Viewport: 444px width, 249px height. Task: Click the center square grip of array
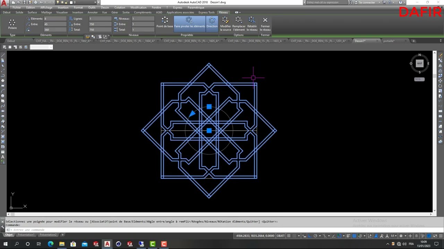coord(209,131)
